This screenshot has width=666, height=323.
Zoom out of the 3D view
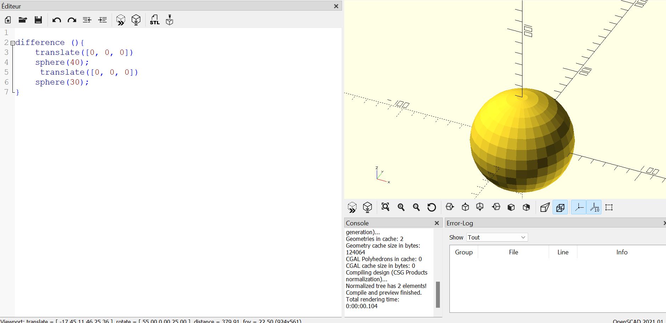coord(416,207)
